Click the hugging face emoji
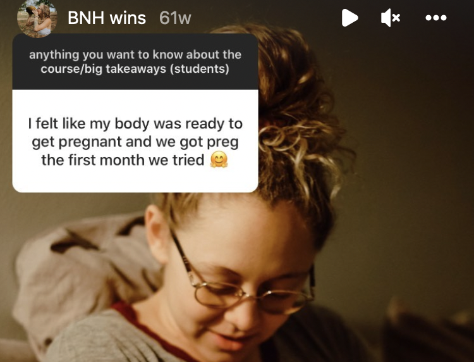 [x=219, y=159]
